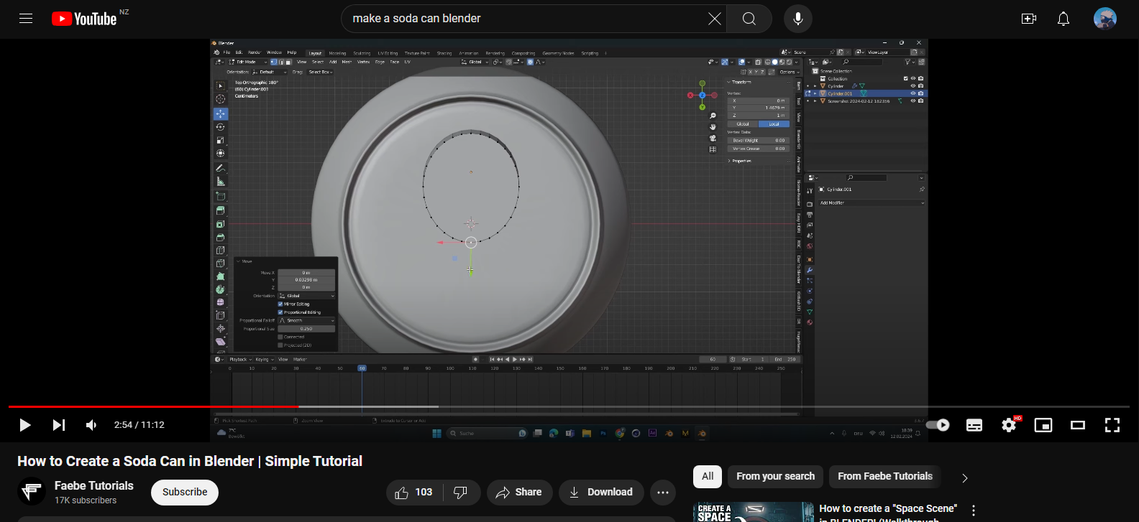Open the Proportional Falloff Smooth dropdown
Screen dimensions: 1139x522
point(306,320)
